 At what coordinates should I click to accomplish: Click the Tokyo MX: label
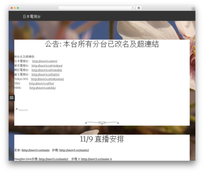tap(22, 79)
